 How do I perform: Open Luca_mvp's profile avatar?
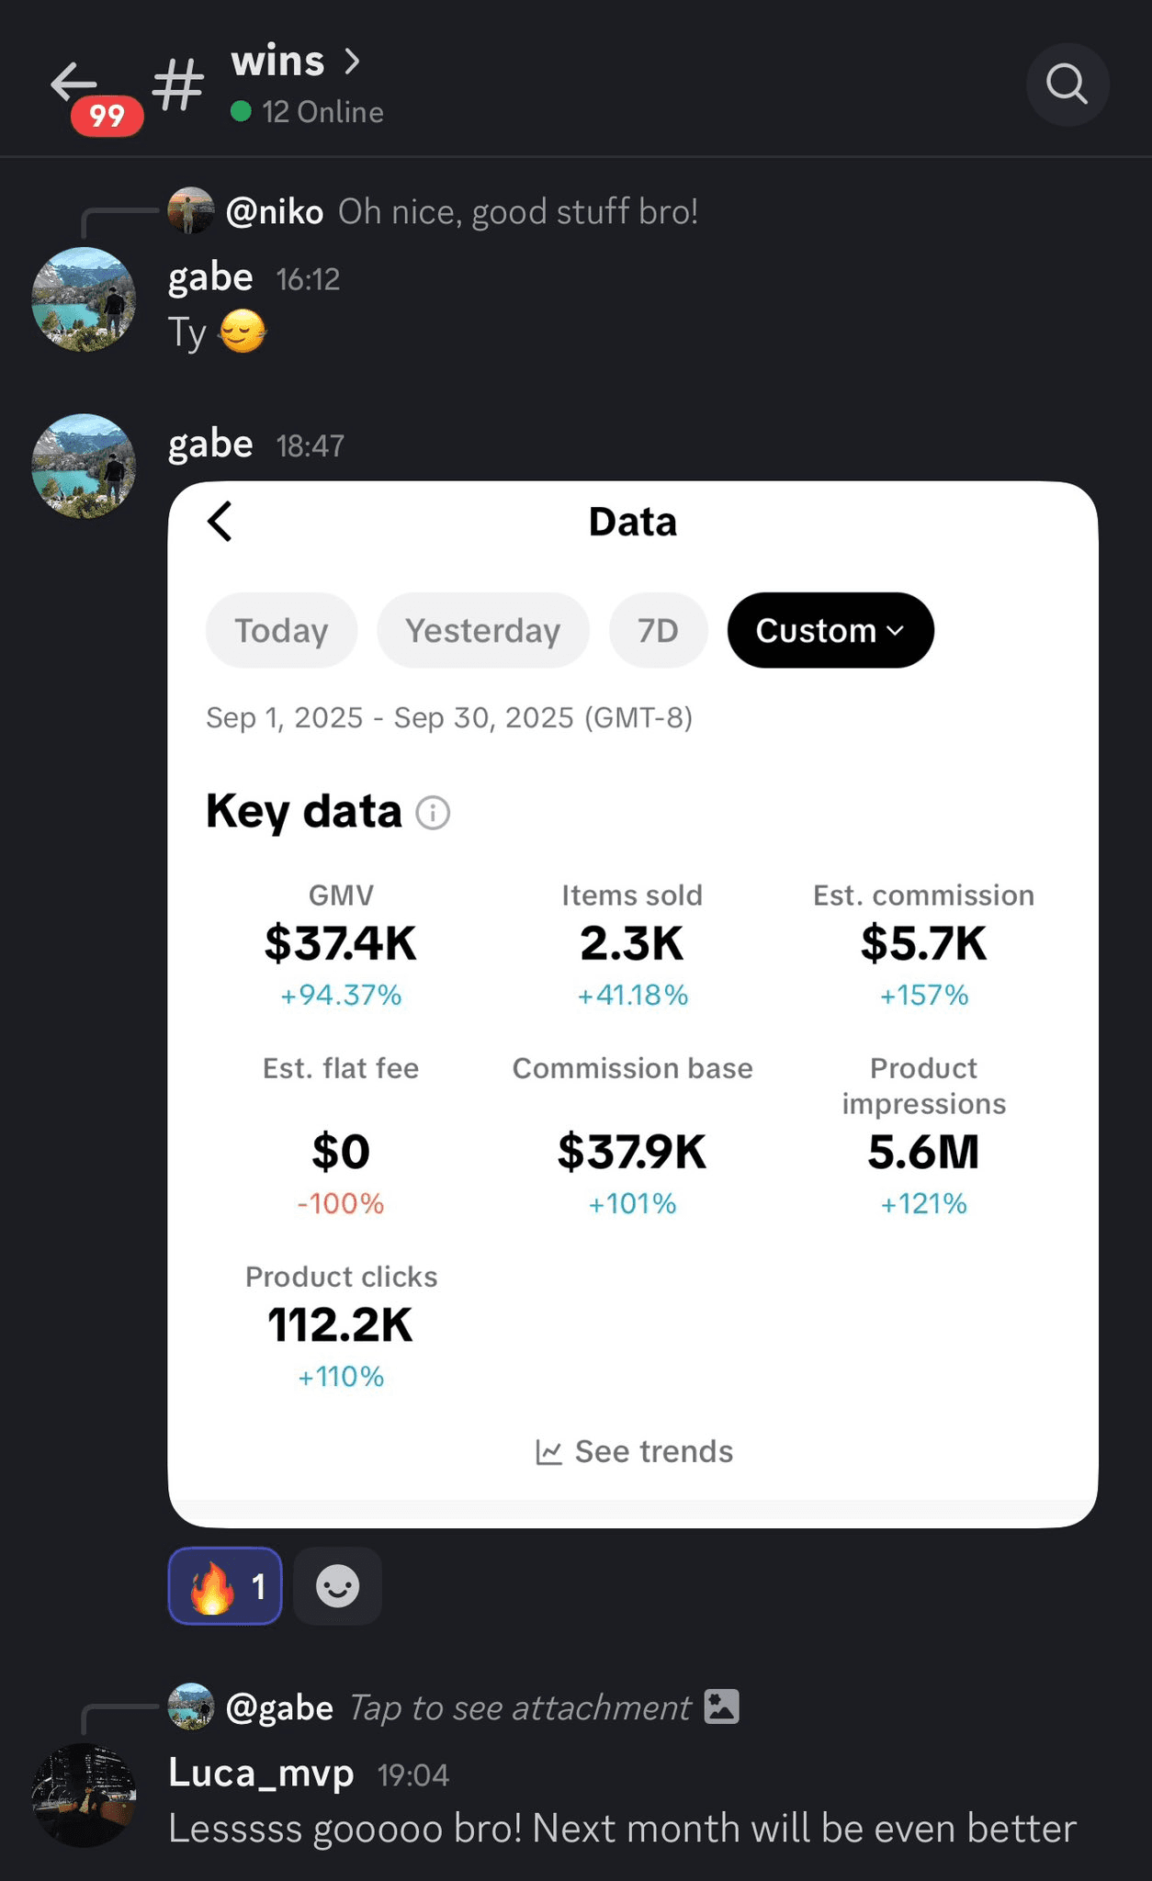[84, 1796]
